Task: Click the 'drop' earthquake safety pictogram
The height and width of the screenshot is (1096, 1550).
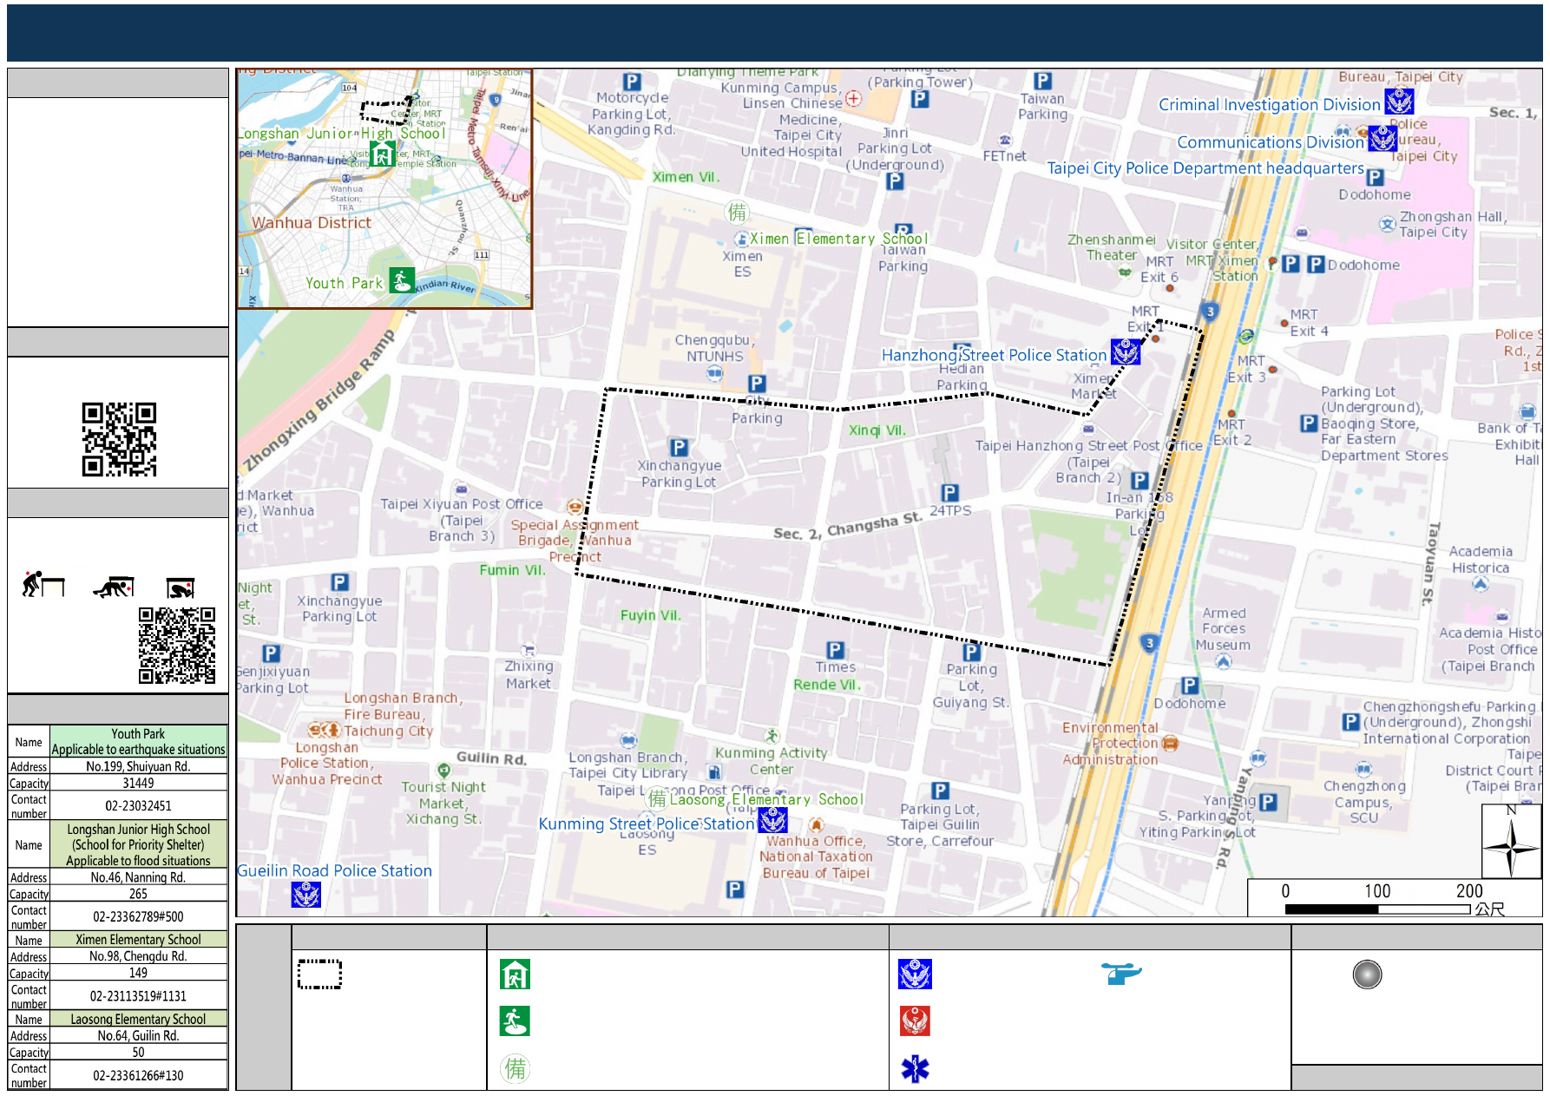Action: click(43, 584)
